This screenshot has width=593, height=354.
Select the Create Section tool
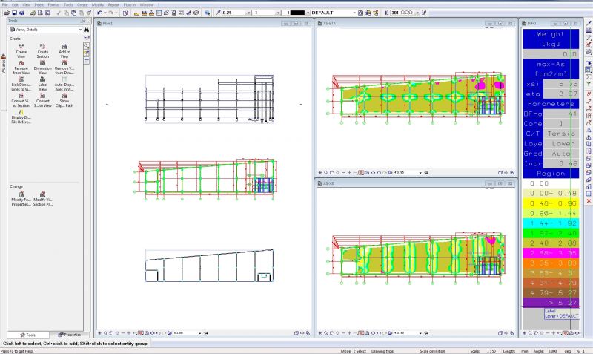tap(42, 50)
